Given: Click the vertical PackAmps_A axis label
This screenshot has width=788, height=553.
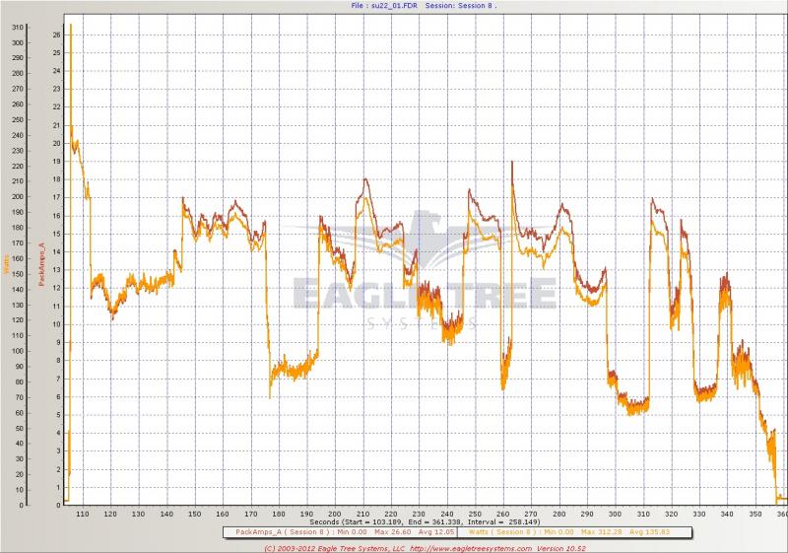Looking at the screenshot, I should (x=41, y=264).
